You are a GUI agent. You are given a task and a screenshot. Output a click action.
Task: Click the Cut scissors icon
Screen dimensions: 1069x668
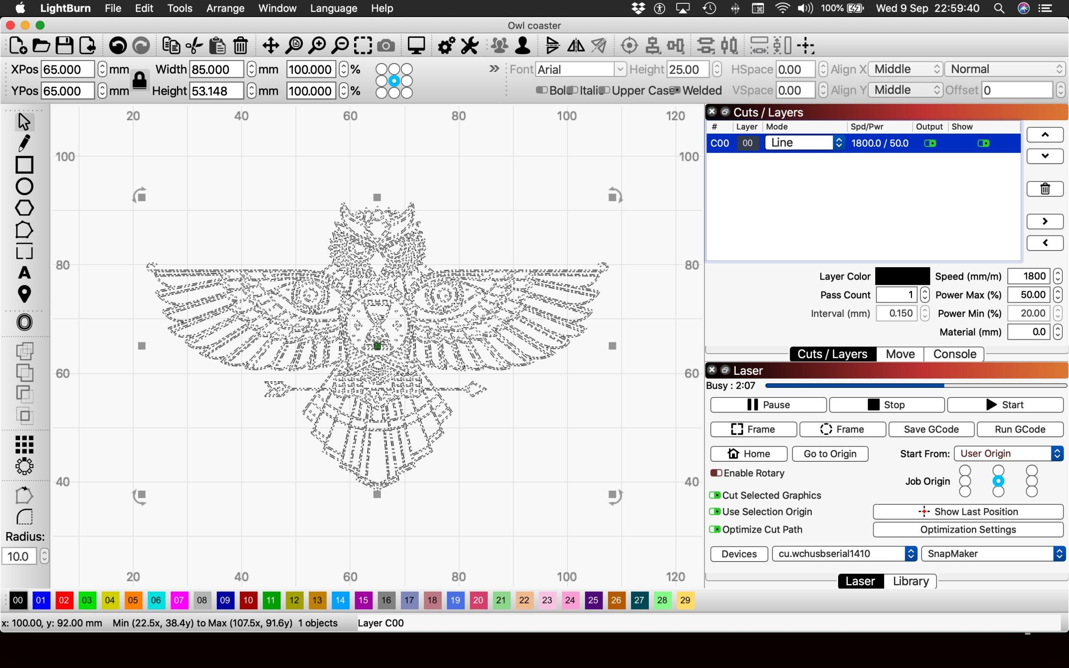(194, 46)
